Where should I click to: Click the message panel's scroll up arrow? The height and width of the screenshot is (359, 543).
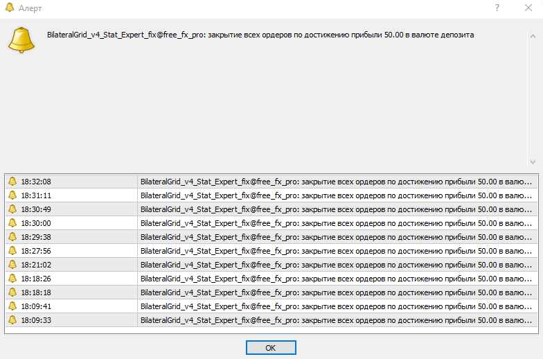(x=533, y=36)
